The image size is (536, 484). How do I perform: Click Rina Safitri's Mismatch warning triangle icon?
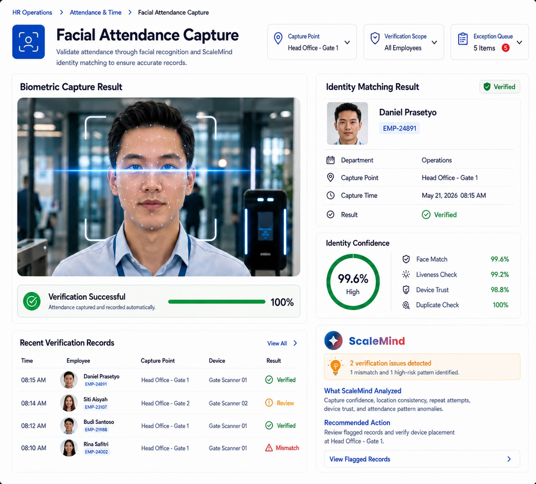point(269,448)
